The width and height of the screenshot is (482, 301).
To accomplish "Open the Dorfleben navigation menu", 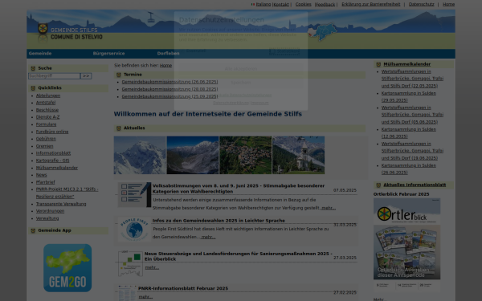I will [x=168, y=54].
